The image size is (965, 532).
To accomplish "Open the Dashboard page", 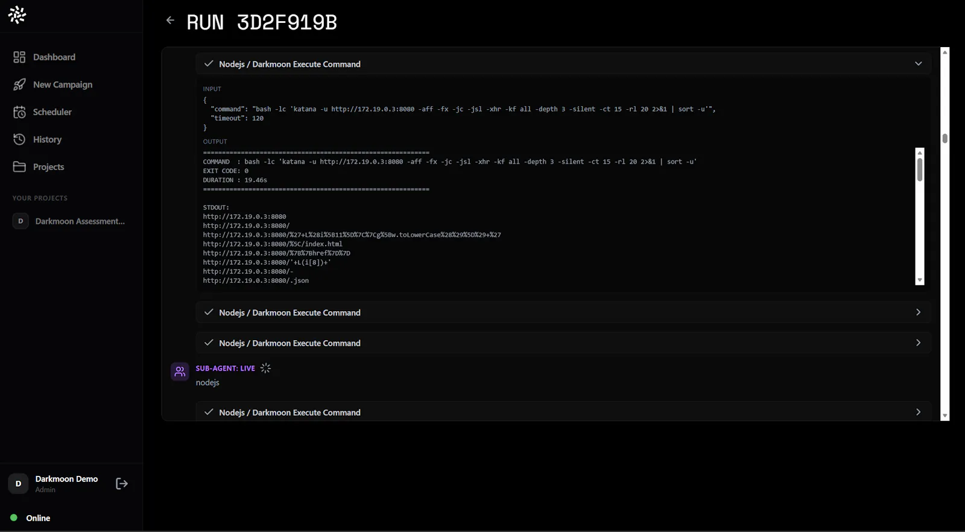I will [x=54, y=57].
